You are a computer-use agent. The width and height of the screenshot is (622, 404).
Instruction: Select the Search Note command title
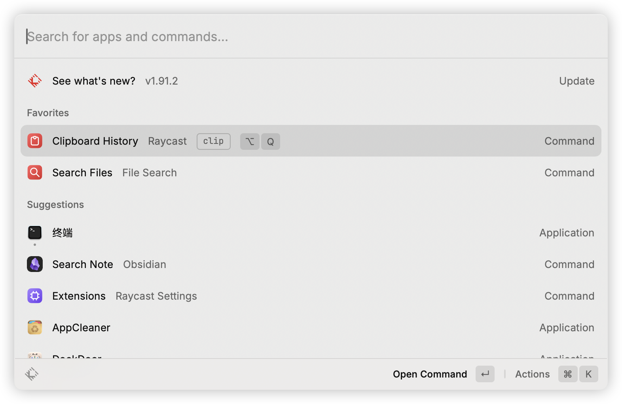[83, 264]
